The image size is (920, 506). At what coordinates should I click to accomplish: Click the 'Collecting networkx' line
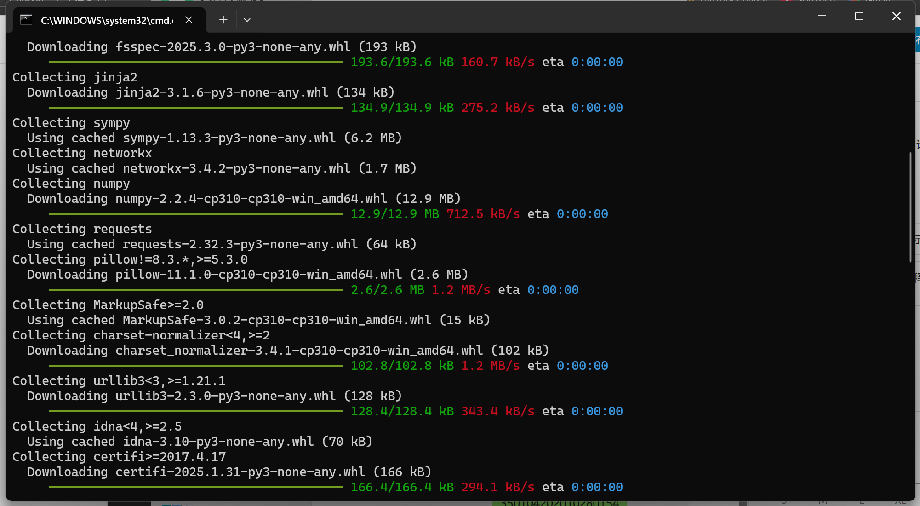point(82,153)
